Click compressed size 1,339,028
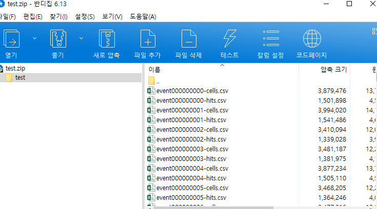Viewport: 377px width, 209px height. 332,140
